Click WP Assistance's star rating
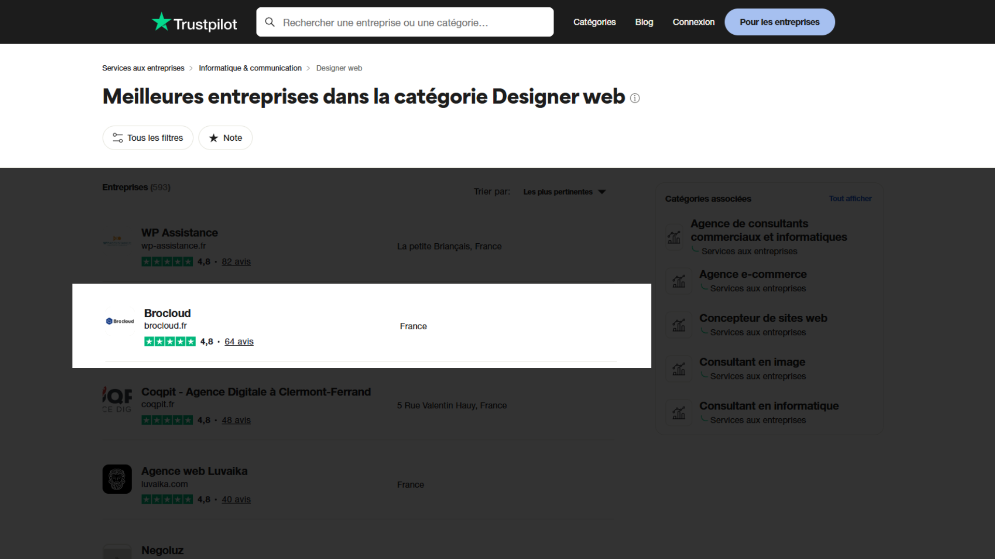This screenshot has width=995, height=559. pos(167,262)
